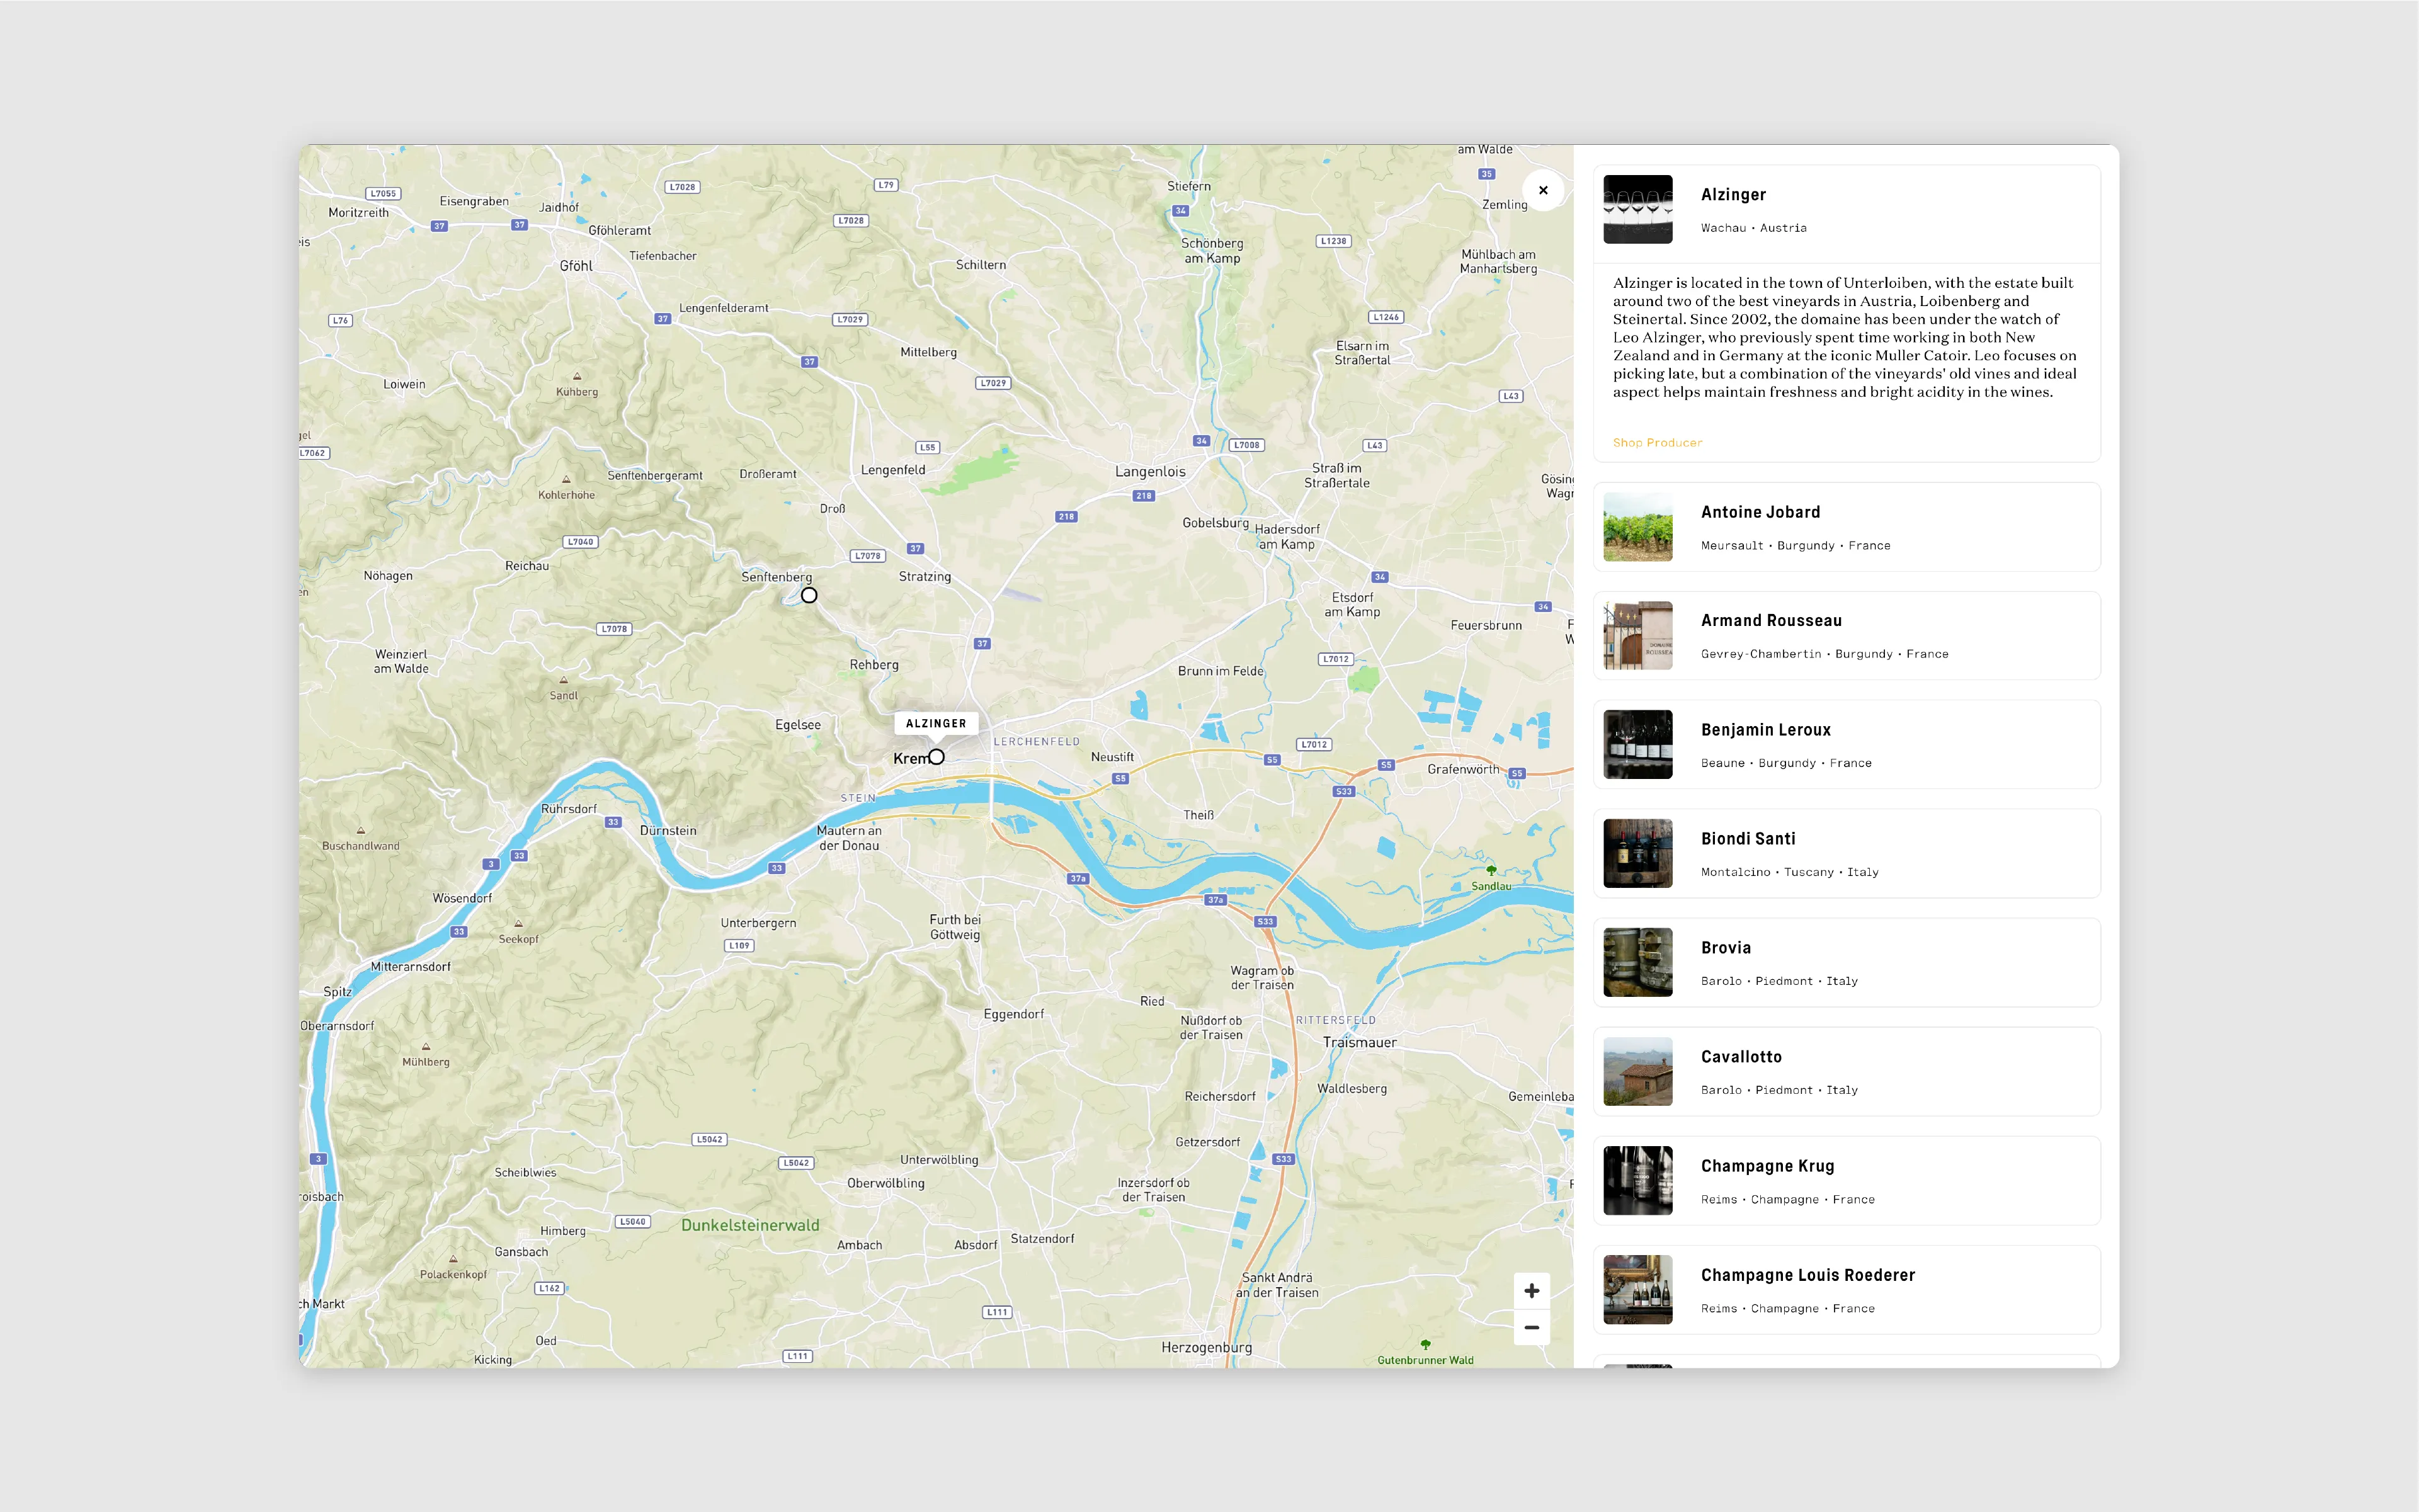2419x1512 pixels.
Task: Click the Alzinger description paragraph
Action: [1845, 337]
